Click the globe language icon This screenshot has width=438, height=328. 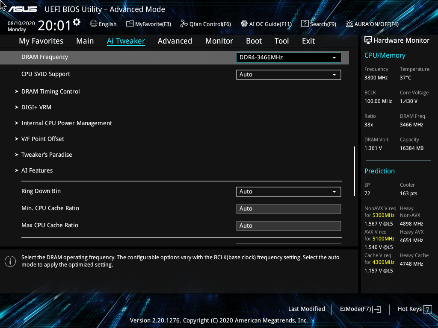[94, 24]
